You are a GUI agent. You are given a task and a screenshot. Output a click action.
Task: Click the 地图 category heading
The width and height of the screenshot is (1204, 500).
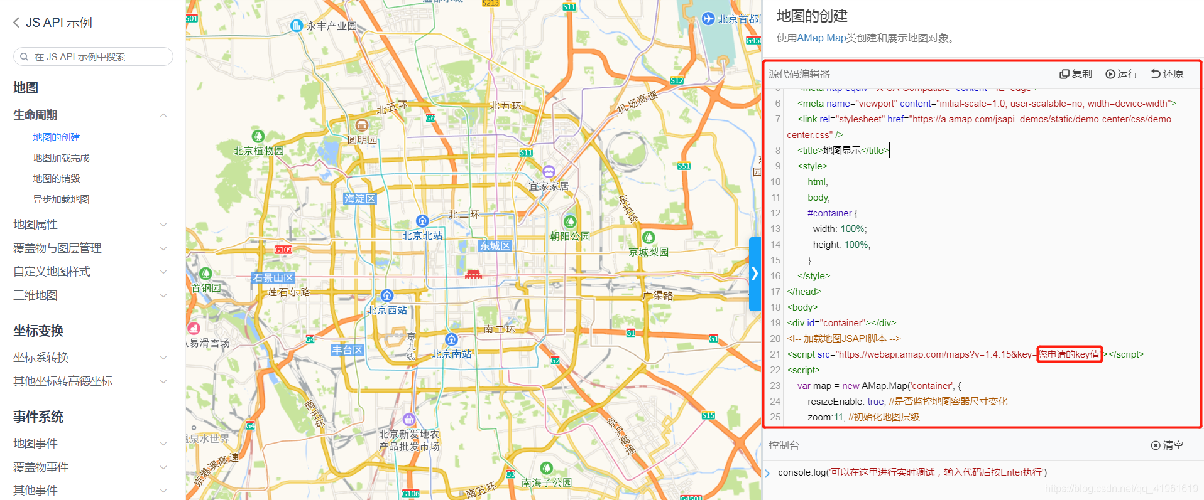(26, 88)
